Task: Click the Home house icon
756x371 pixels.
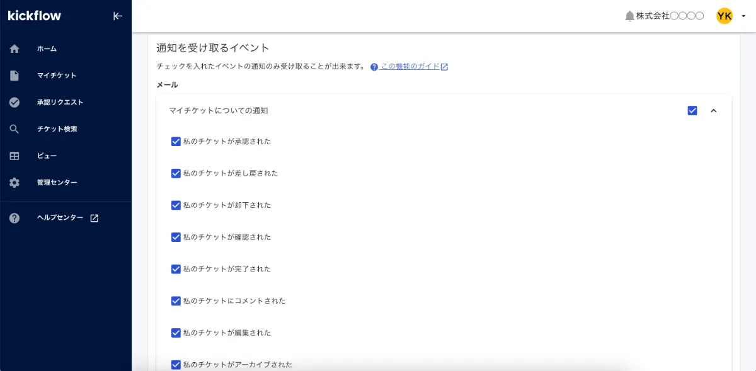Action: [14, 49]
